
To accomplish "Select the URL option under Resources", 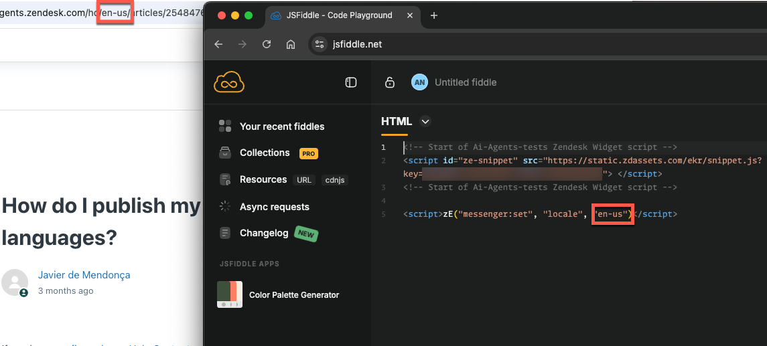I will tap(303, 180).
